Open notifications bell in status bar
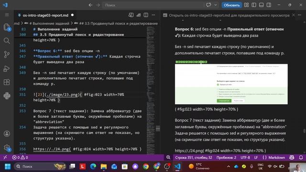306x172 pixels. 301,157
